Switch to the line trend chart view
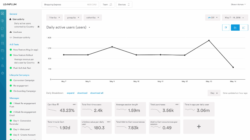 pyautogui.click(x=244, y=27)
